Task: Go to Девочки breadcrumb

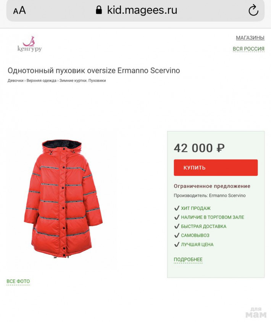Action: click(15, 80)
